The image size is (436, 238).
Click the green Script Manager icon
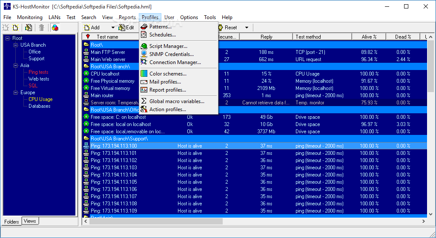144,46
